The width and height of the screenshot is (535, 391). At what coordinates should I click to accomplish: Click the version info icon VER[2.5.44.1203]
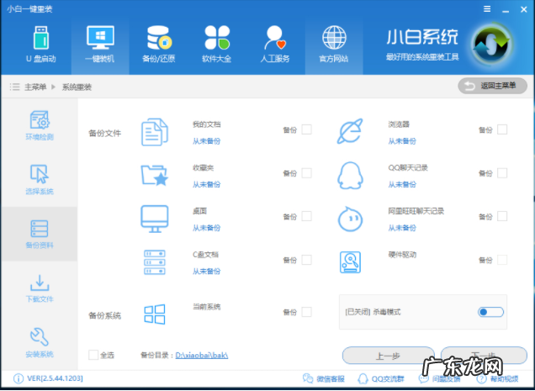19,378
